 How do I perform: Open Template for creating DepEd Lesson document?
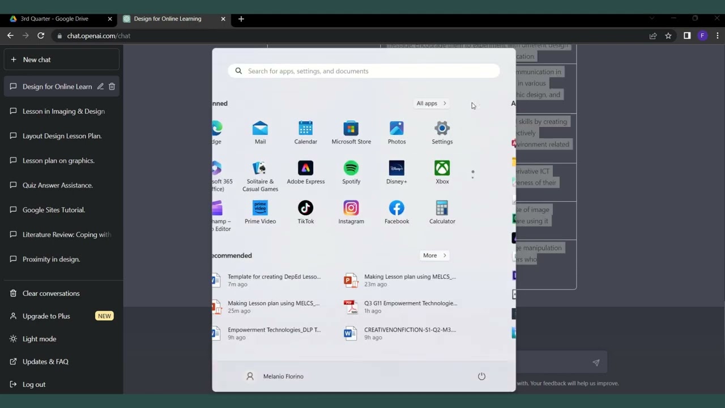click(267, 280)
